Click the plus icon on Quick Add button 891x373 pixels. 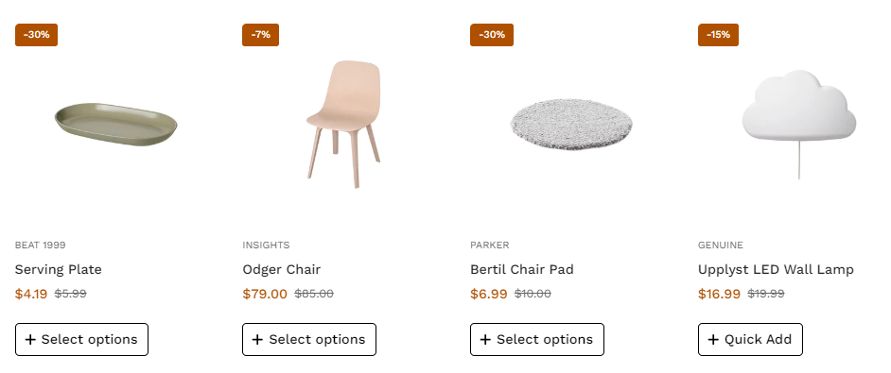(x=713, y=340)
